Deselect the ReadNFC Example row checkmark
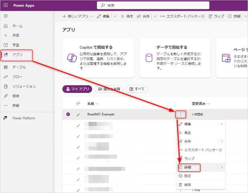The height and width of the screenshot is (193, 248). pyautogui.click(x=68, y=114)
